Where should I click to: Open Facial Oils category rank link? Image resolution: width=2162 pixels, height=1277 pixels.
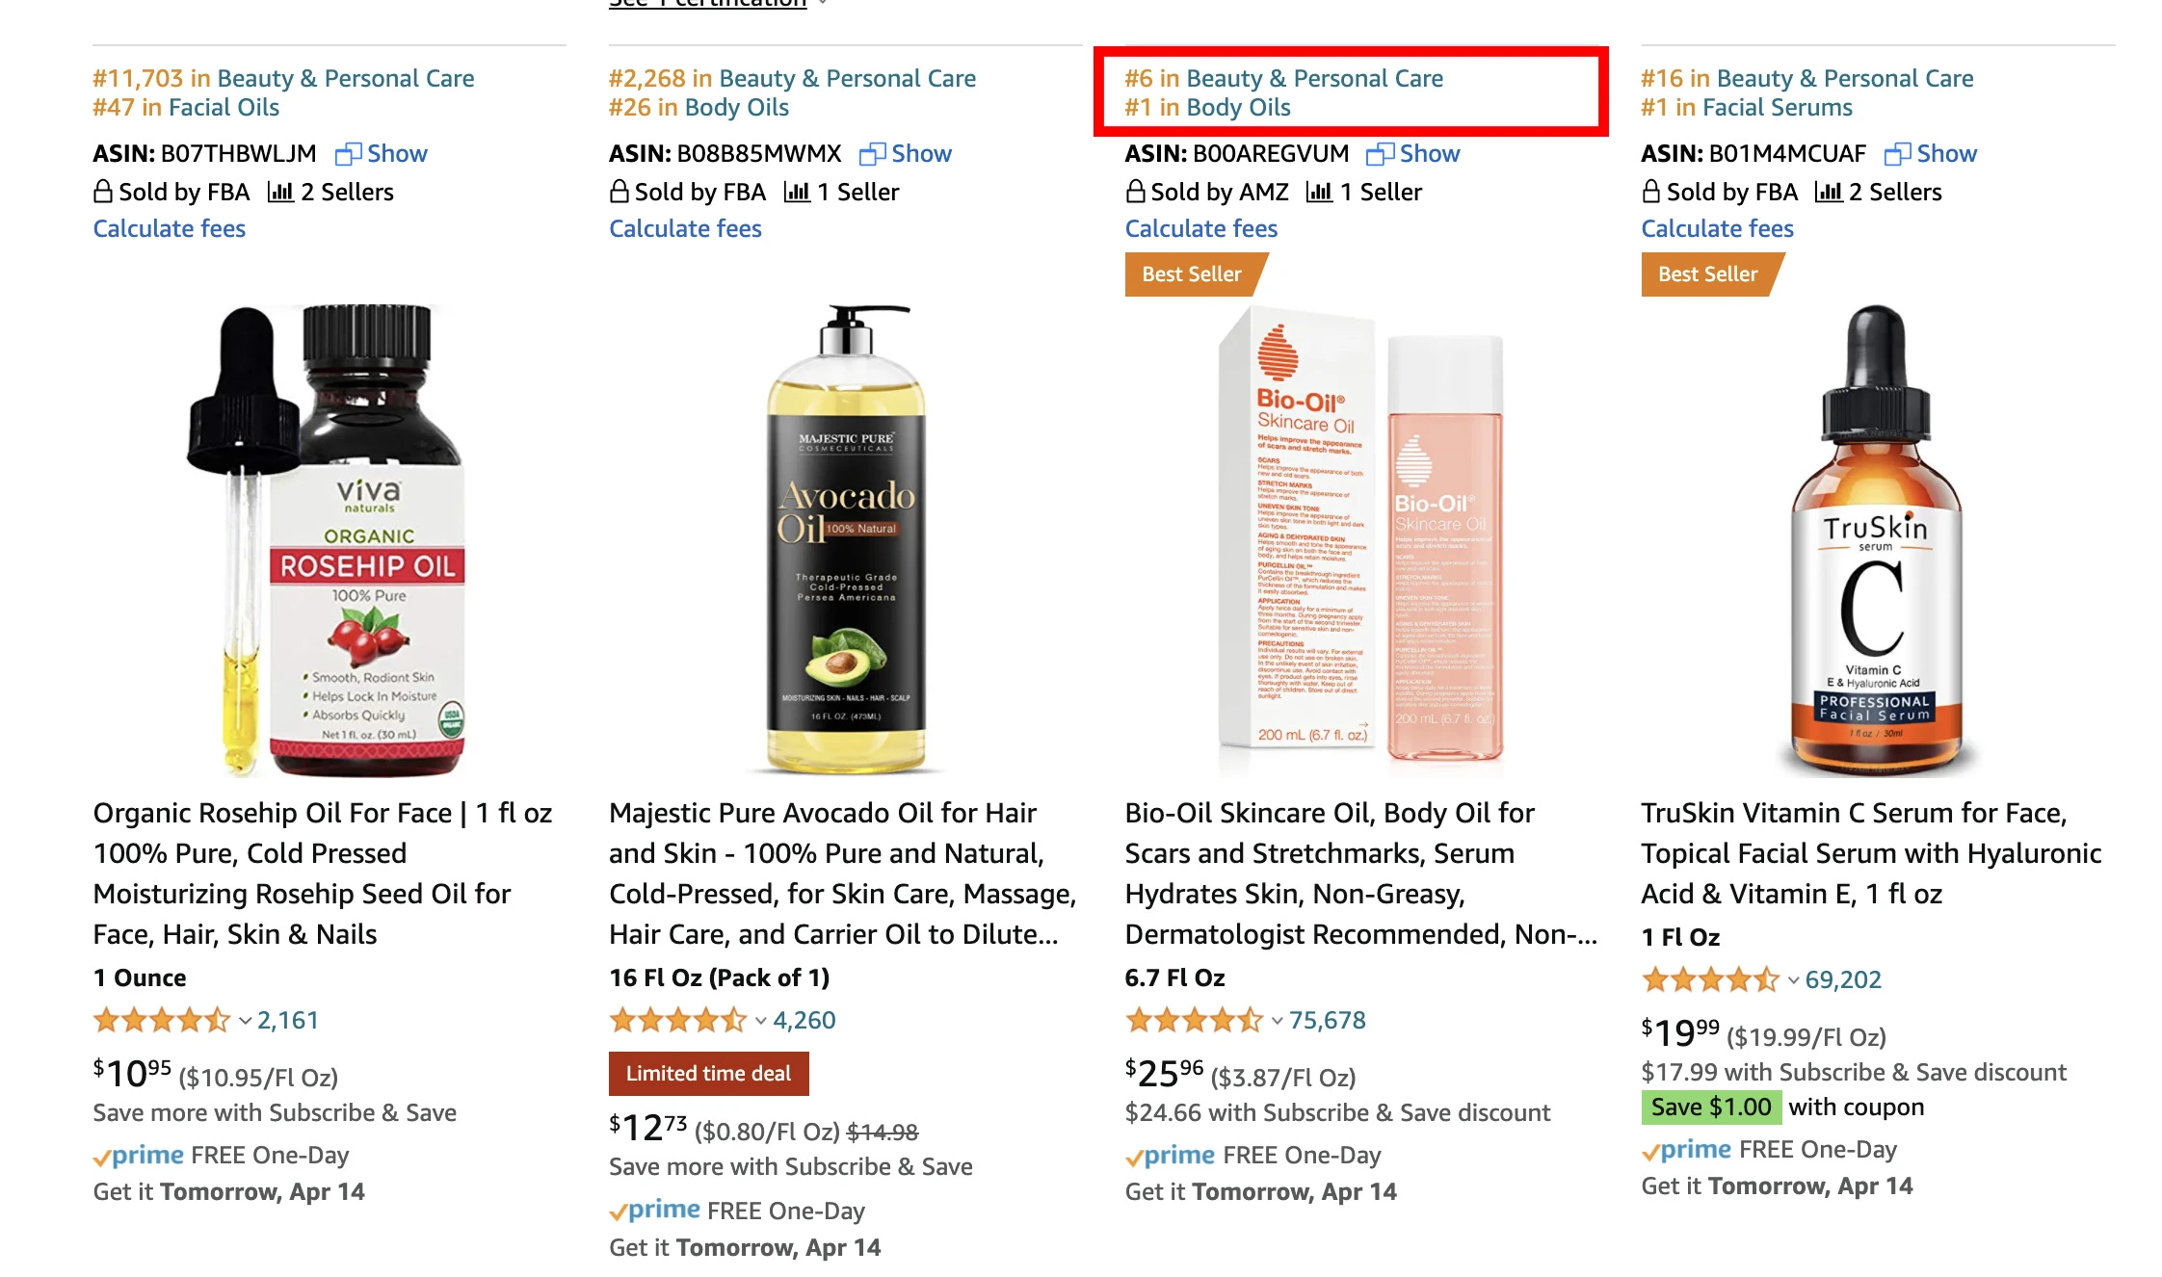tap(224, 108)
